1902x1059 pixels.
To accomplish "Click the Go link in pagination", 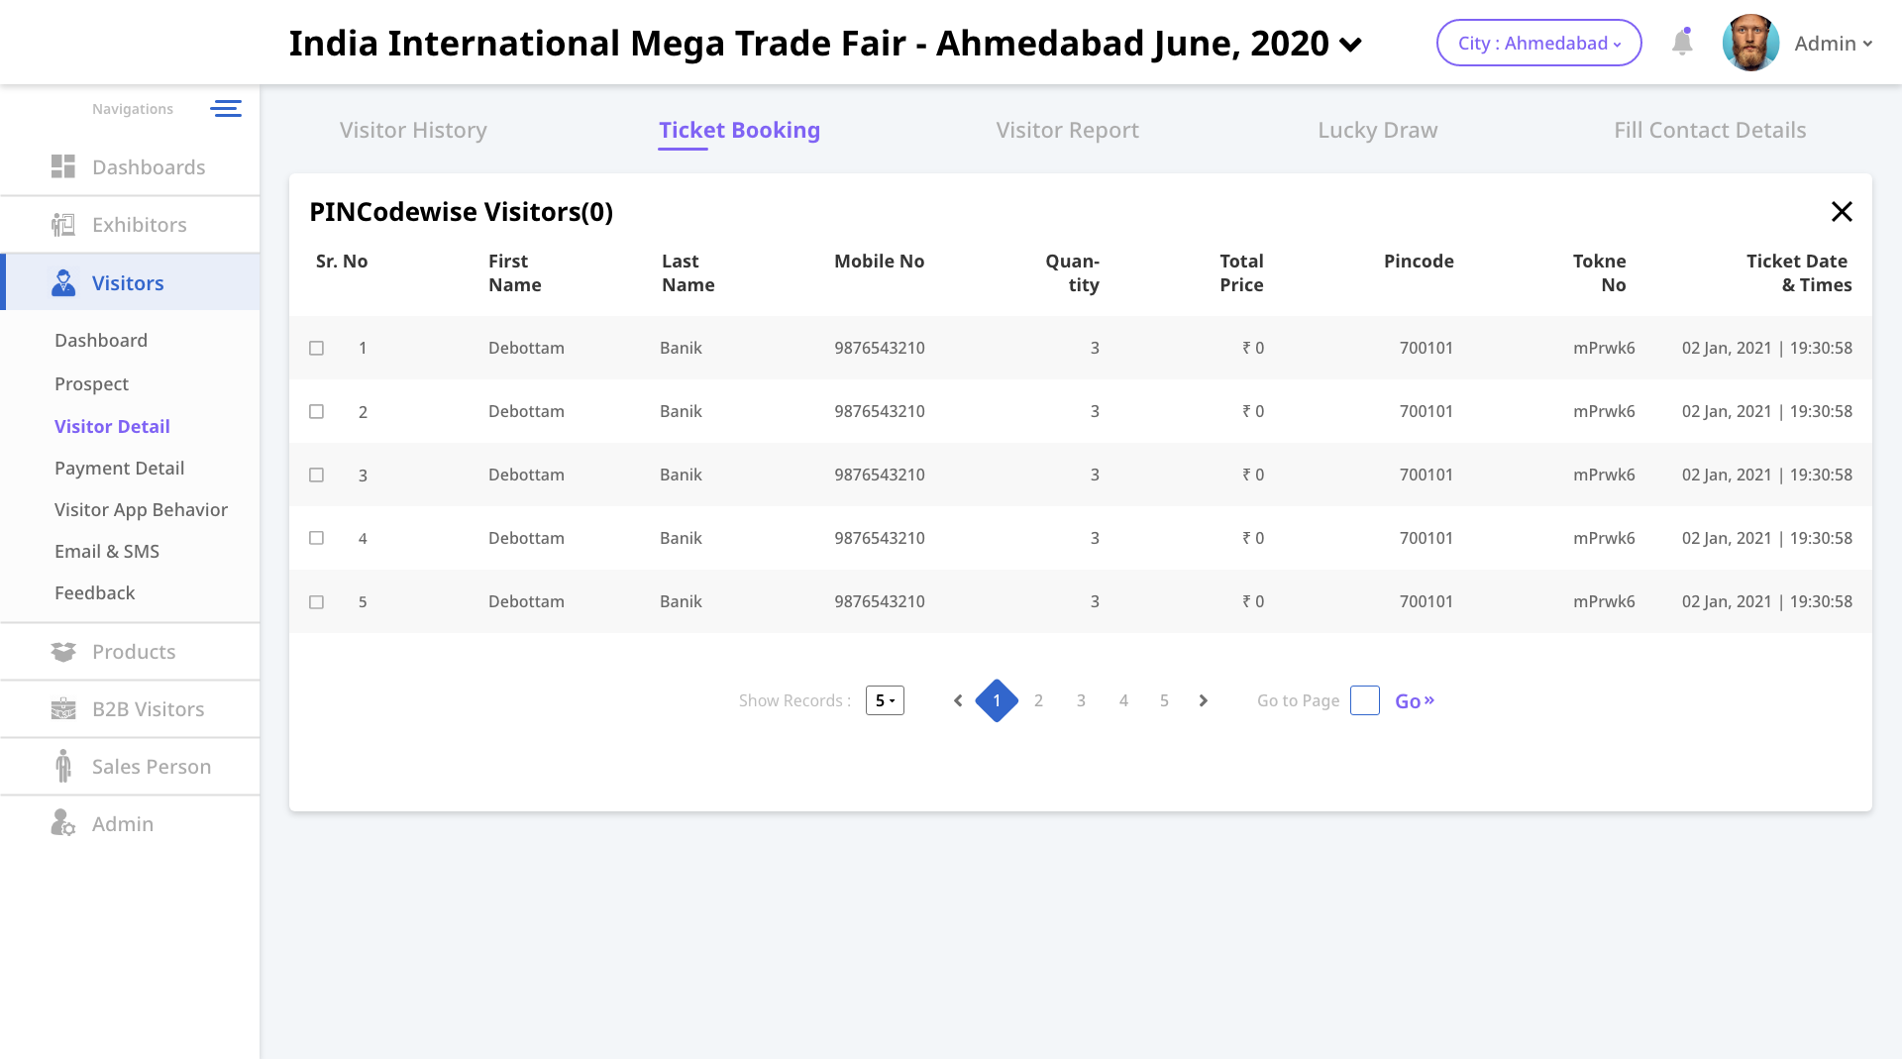I will pos(1414,701).
